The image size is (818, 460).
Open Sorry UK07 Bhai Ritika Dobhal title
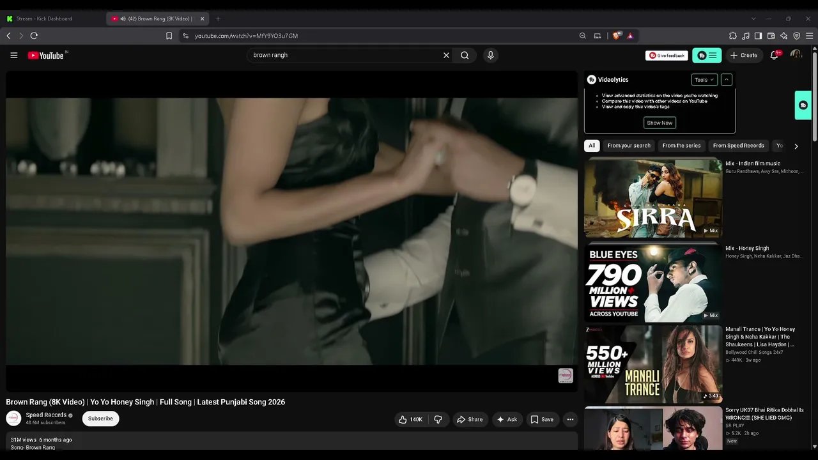click(764, 414)
